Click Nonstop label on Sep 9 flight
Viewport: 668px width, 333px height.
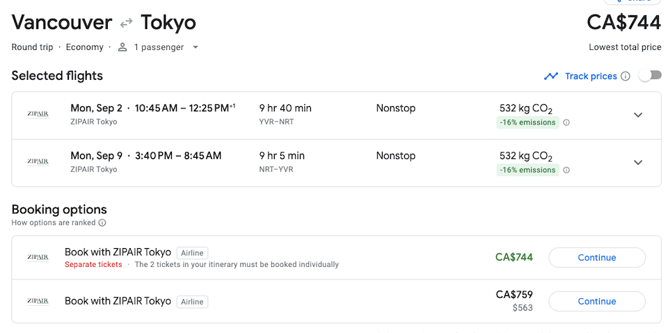396,156
